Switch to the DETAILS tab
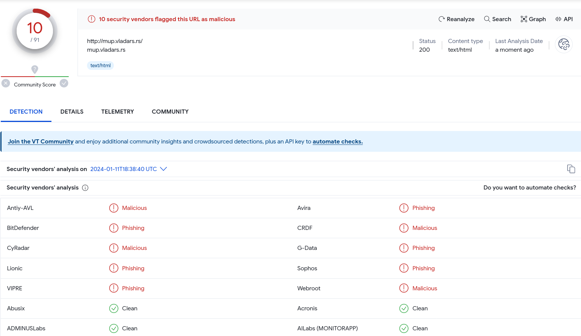The height and width of the screenshot is (336, 581). (x=72, y=112)
